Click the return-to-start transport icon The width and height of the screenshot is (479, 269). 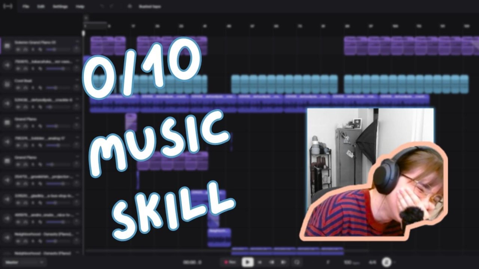[x=260, y=262]
